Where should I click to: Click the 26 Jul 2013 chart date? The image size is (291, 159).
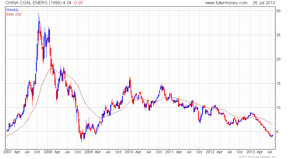pos(264,3)
